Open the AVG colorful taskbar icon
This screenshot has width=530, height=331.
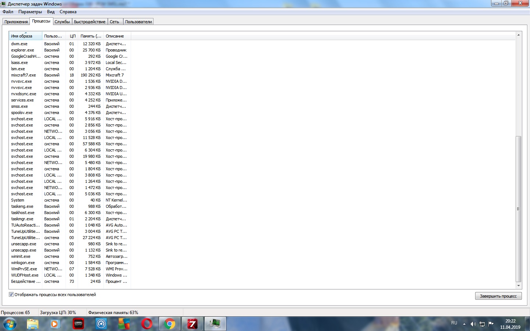pos(124,324)
